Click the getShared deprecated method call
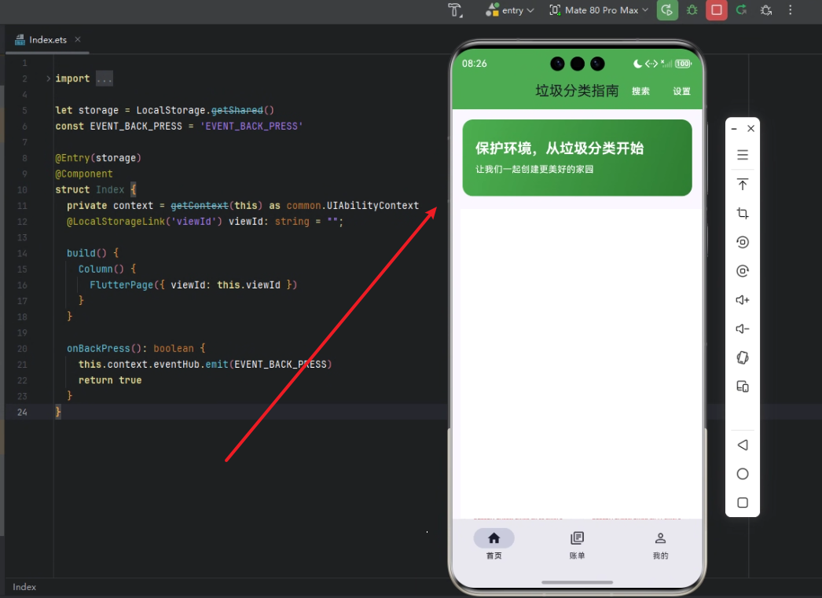Viewport: 822px width, 598px height. pyautogui.click(x=237, y=110)
